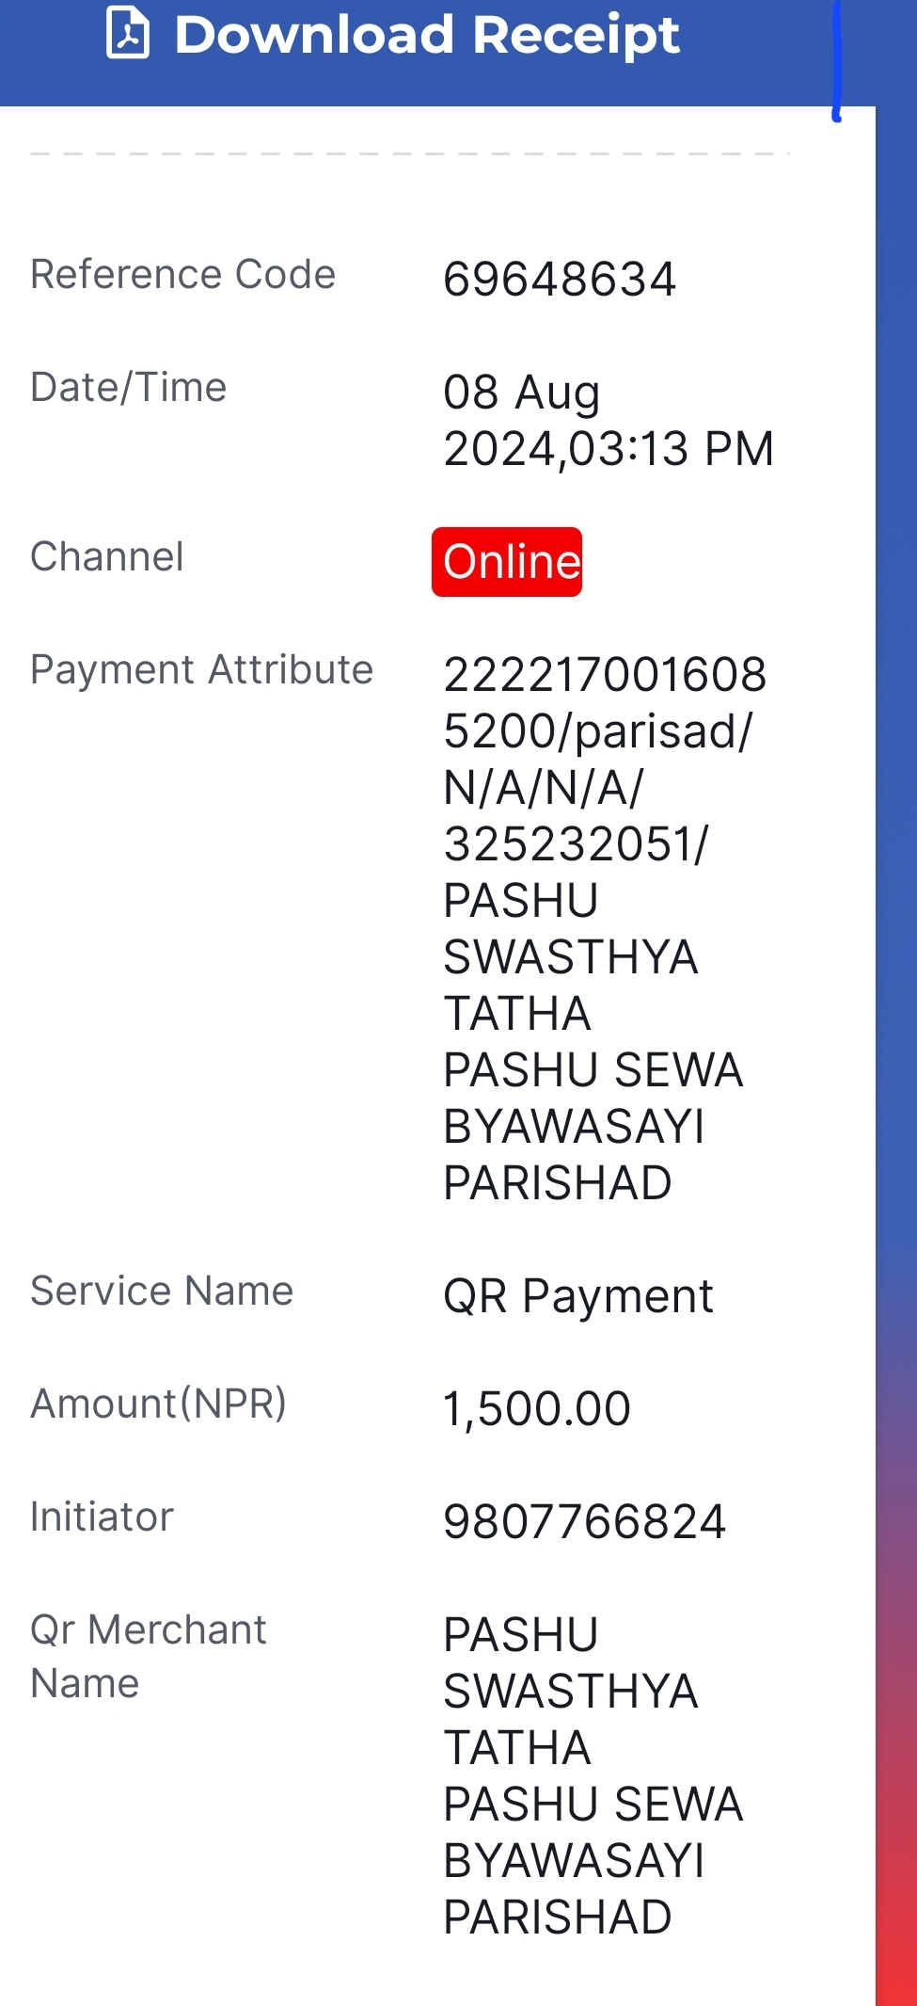Click the Date/Time label

click(x=129, y=387)
